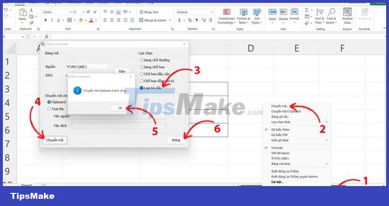389x206 pixels.
Task: Click the Increase Decimal icon
Action: point(204,20)
